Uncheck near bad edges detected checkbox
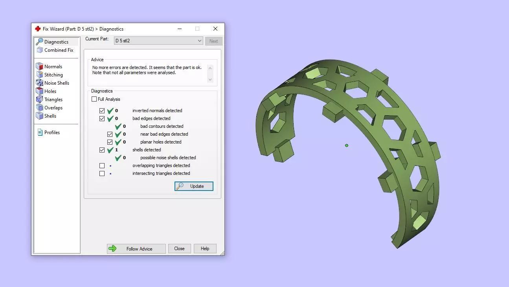Screen dimensions: 509x287 point(110,134)
